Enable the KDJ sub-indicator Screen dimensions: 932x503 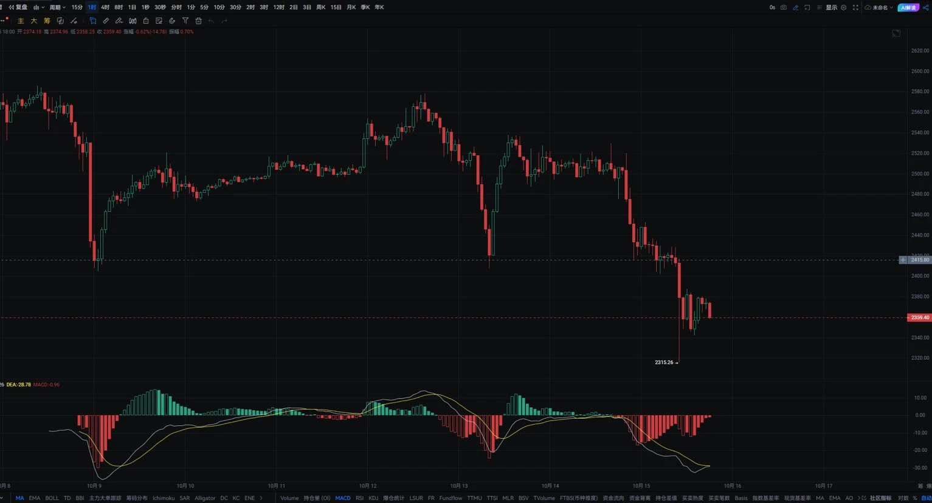point(373,498)
